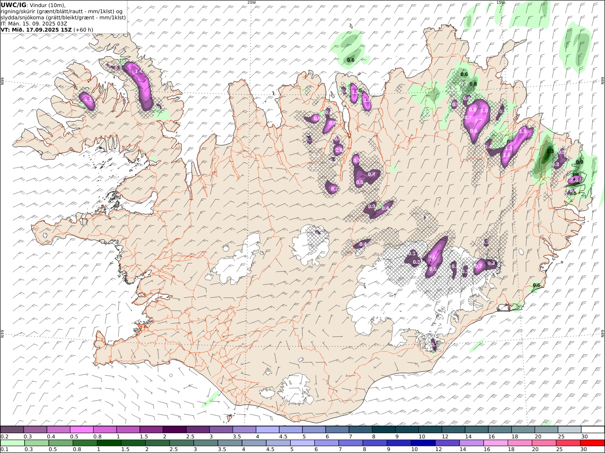The image size is (605, 453).
Task: Click the '64N' latitude label on the right edge
Action: click(x=603, y=333)
